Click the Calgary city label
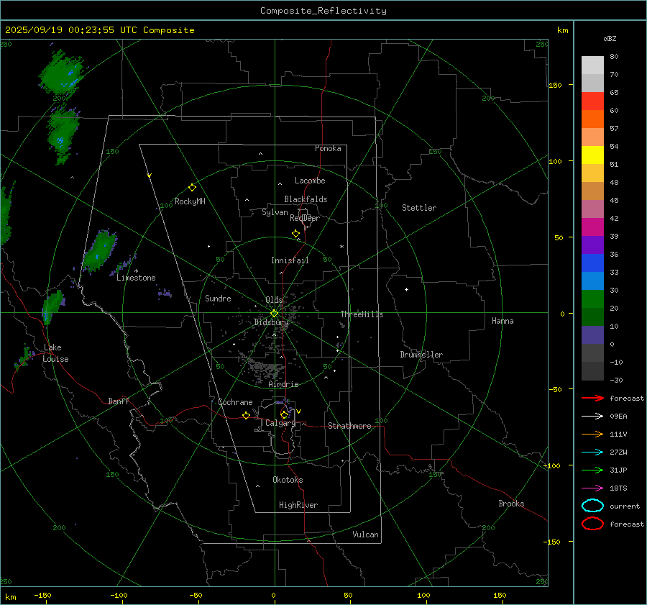 tap(280, 424)
